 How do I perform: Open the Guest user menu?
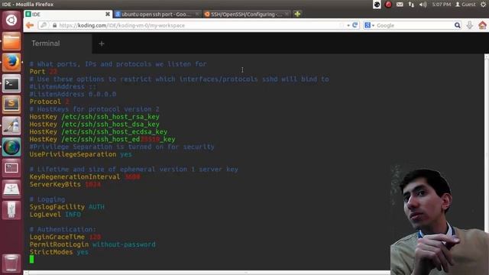coord(465,5)
